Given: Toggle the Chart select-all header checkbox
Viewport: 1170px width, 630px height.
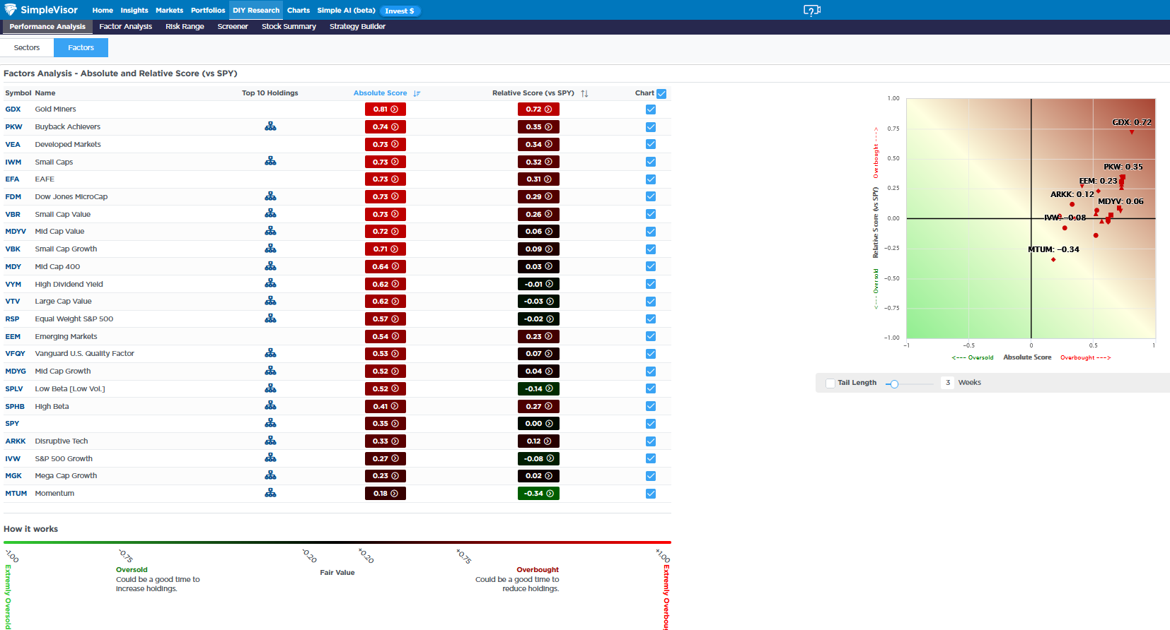Looking at the screenshot, I should click(661, 93).
